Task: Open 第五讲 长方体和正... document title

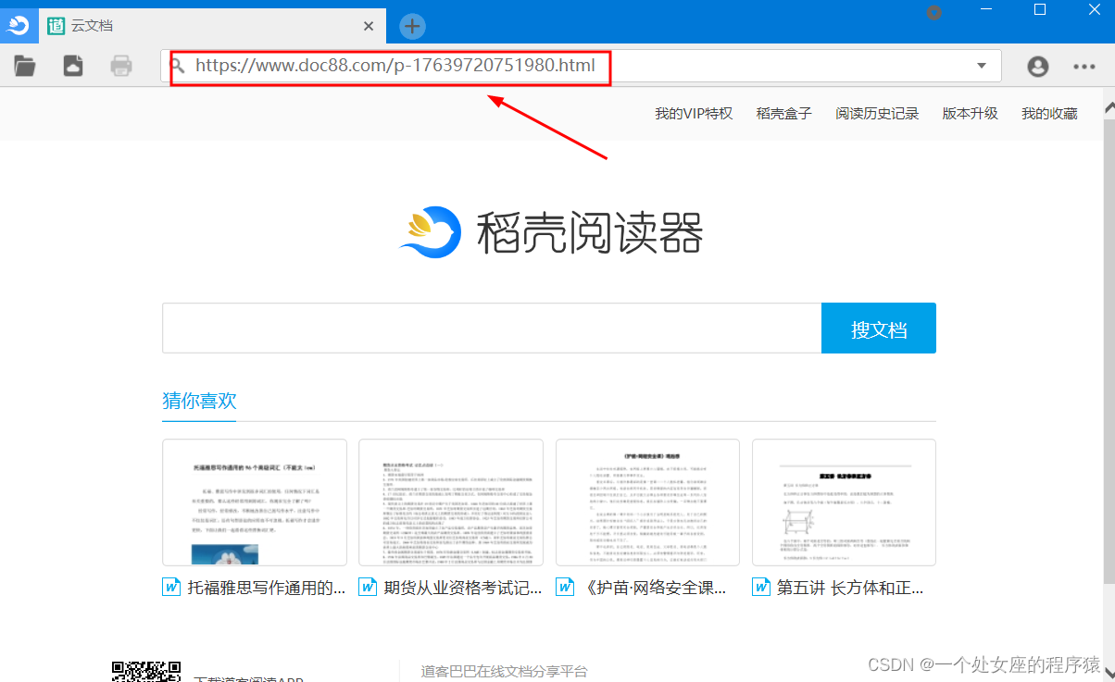Action: [850, 588]
